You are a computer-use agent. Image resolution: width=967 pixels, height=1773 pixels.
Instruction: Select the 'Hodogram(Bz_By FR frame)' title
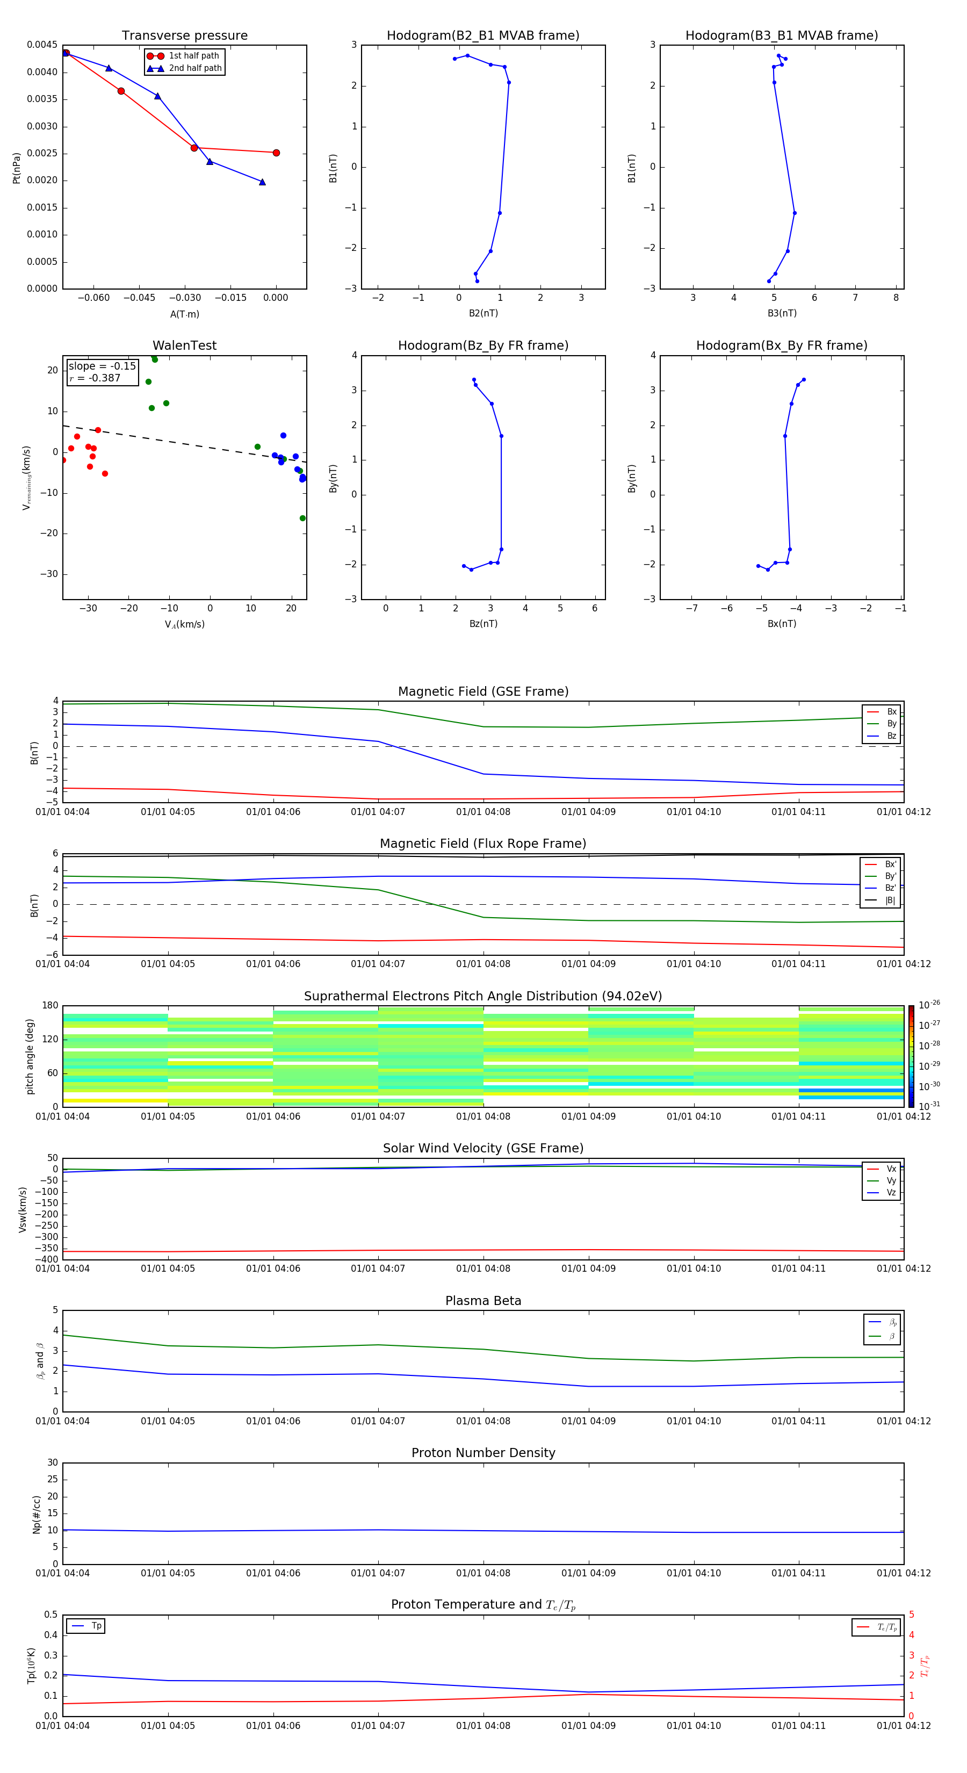click(x=483, y=345)
